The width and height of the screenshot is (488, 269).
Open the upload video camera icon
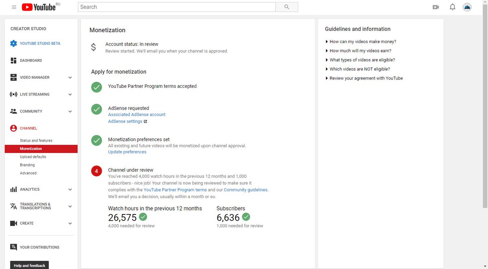click(x=436, y=7)
